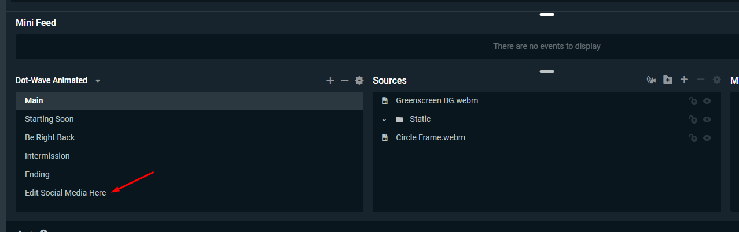The width and height of the screenshot is (739, 232).
Task: Add a new scene with plus icon
Action: click(x=330, y=81)
